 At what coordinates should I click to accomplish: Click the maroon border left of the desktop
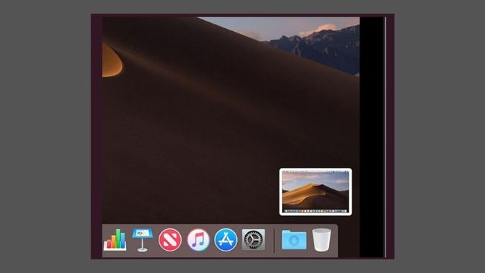(x=97, y=136)
